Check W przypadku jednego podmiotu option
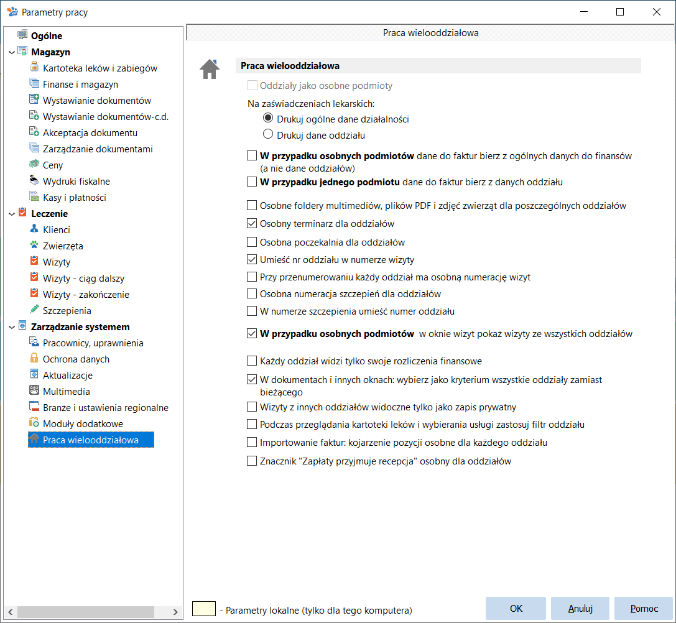676x623 pixels. click(252, 182)
